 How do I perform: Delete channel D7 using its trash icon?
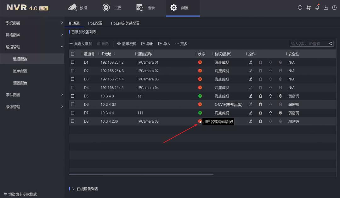click(x=260, y=113)
